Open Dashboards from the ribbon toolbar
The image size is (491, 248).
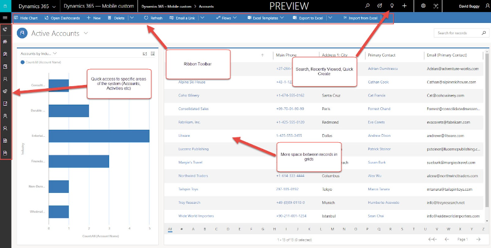point(62,18)
